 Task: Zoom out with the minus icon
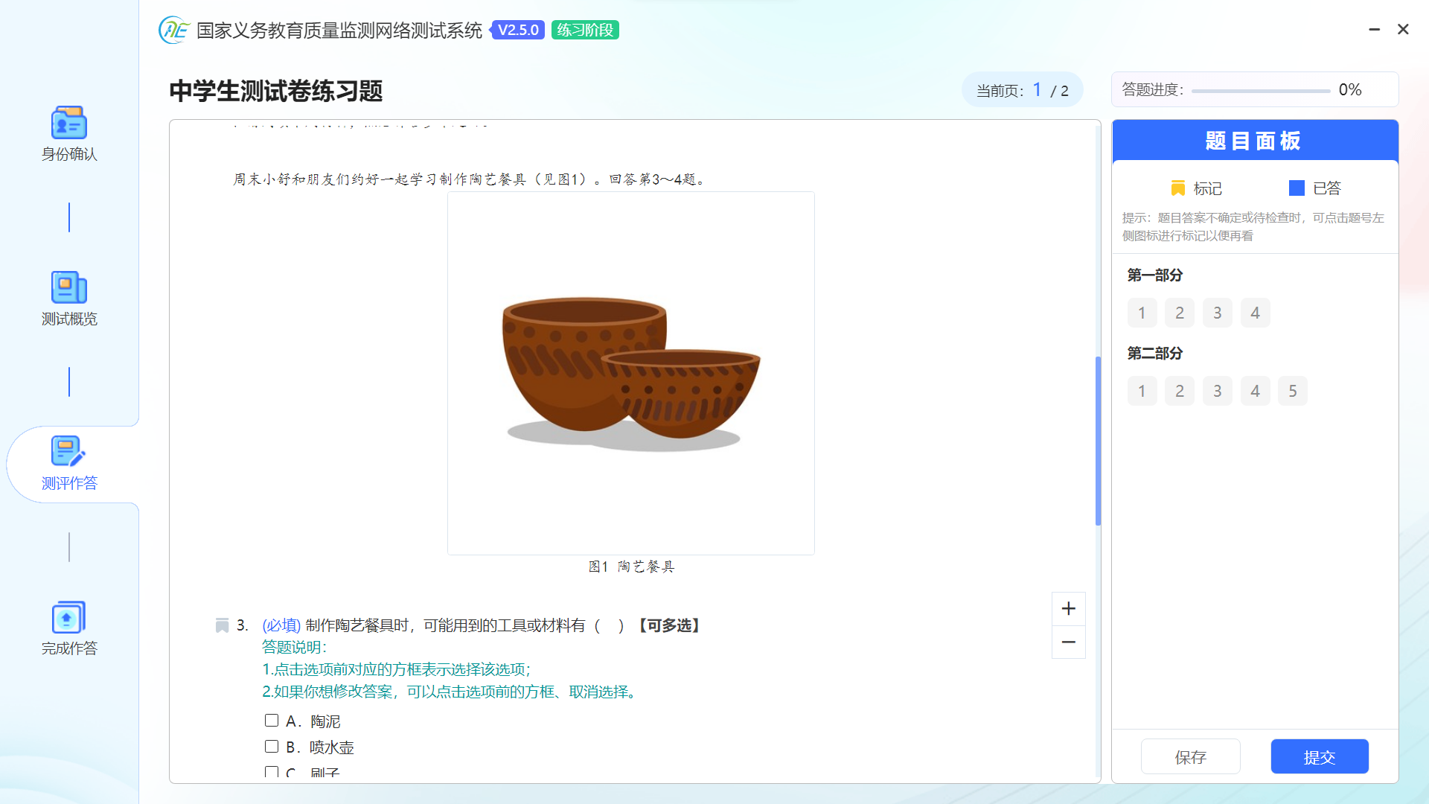pos(1068,642)
